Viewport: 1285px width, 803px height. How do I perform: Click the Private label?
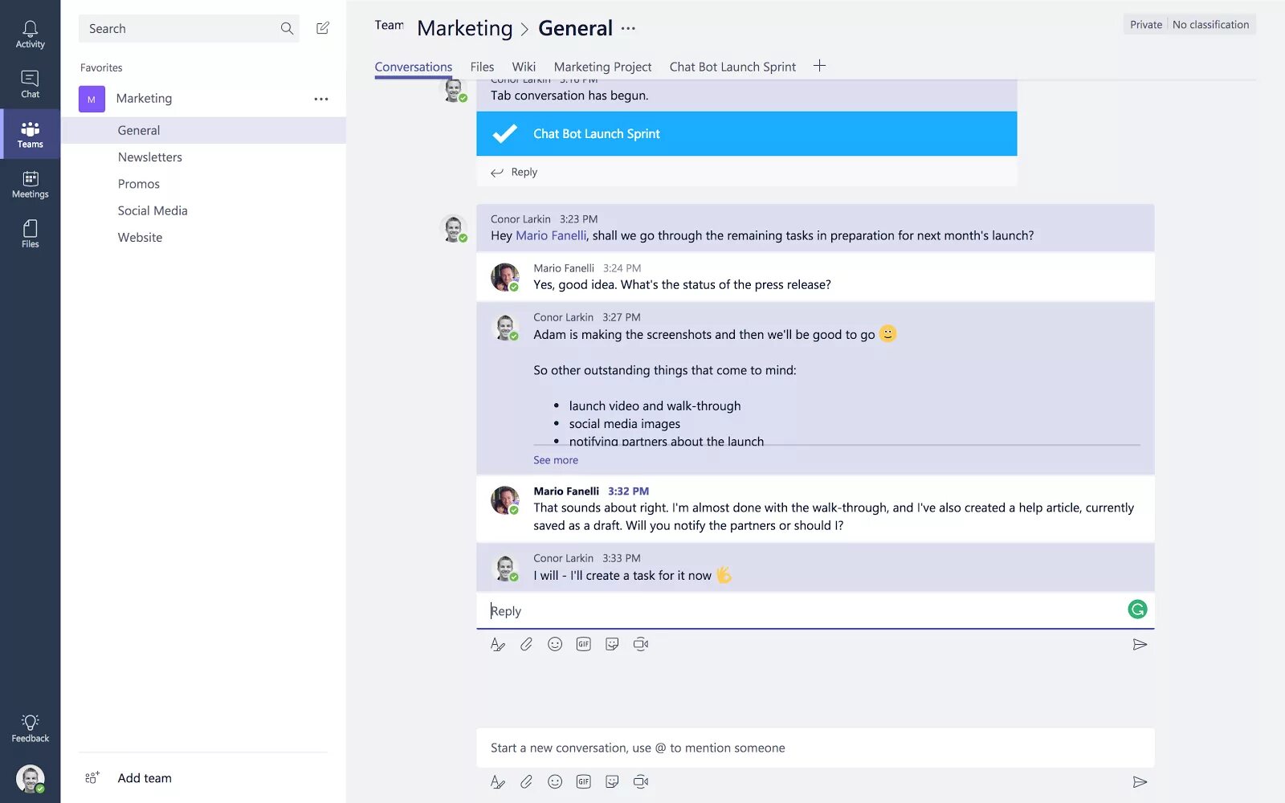coord(1146,25)
